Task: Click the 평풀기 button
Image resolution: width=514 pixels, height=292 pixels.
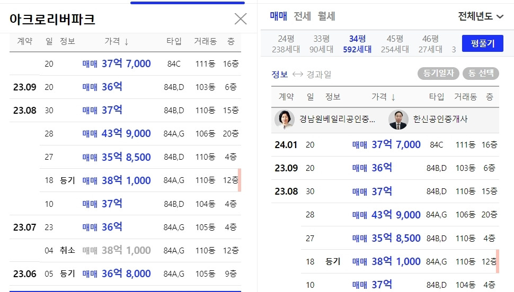Action: tap(483, 43)
